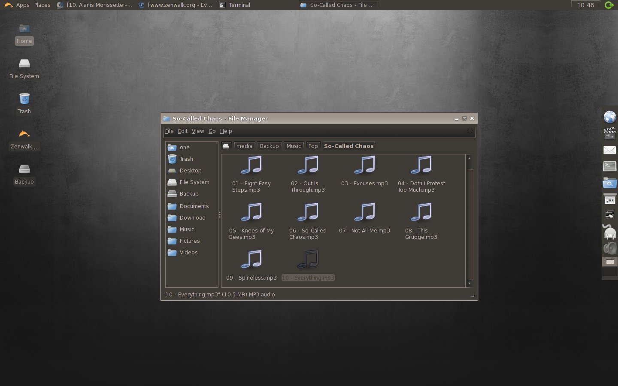The width and height of the screenshot is (618, 386).
Task: Open the Help menu
Action: coord(226,131)
